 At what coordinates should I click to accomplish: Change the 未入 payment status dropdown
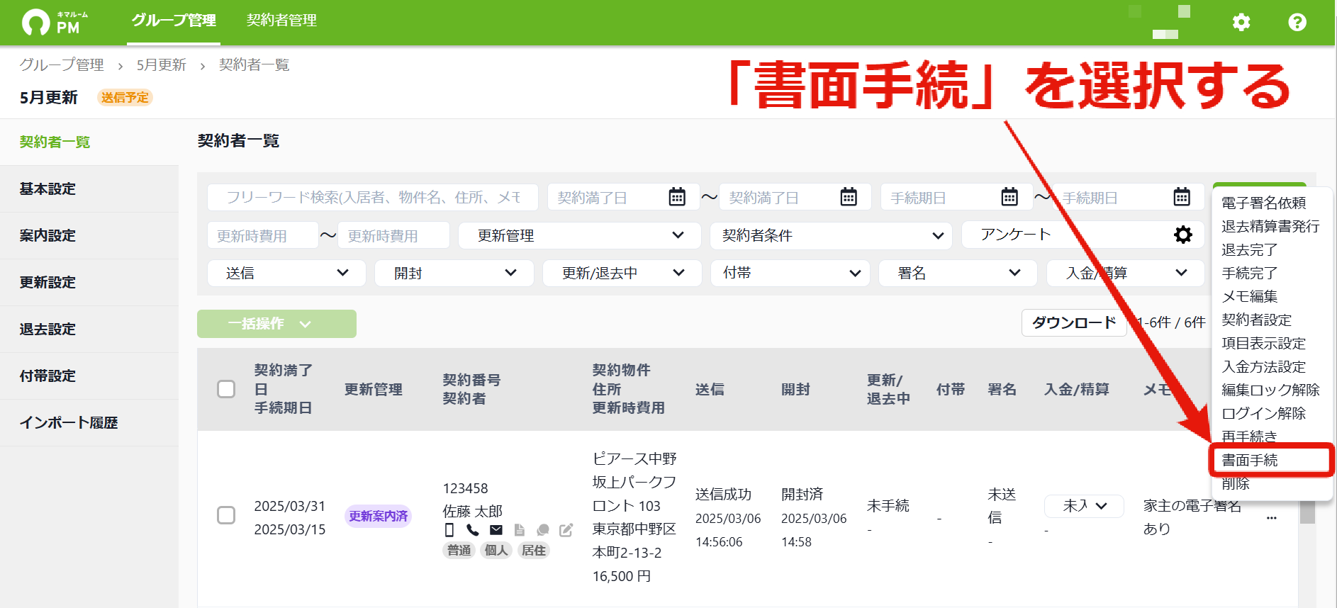coord(1084,506)
